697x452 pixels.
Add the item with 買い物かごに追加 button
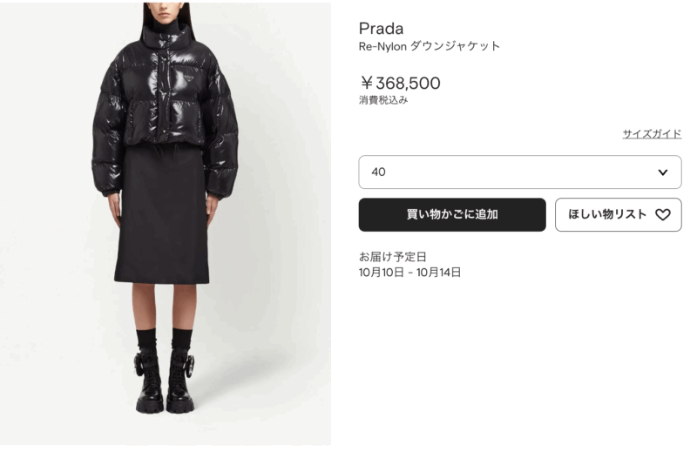(x=452, y=214)
